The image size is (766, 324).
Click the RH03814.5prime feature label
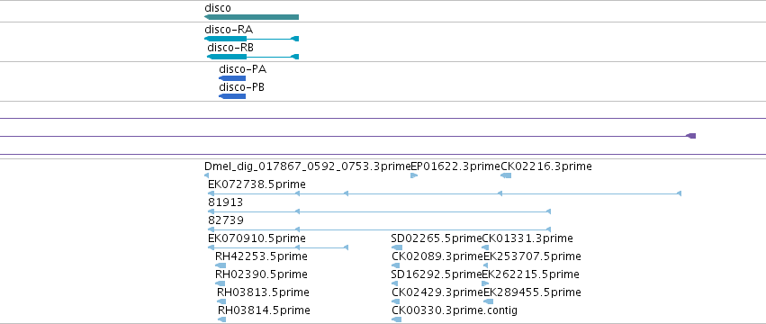(264, 310)
